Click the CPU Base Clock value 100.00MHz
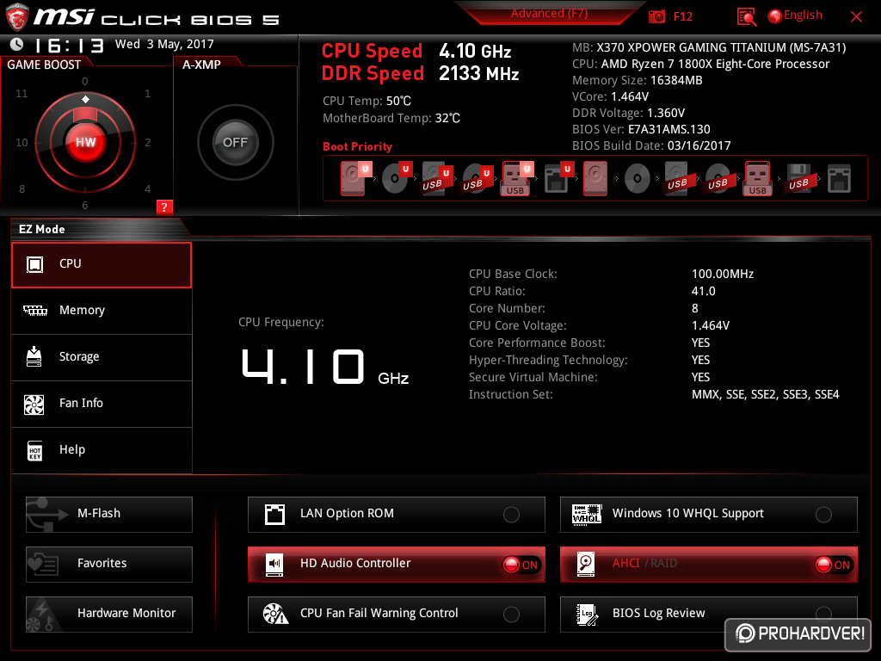The width and height of the screenshot is (881, 661). coord(723,274)
